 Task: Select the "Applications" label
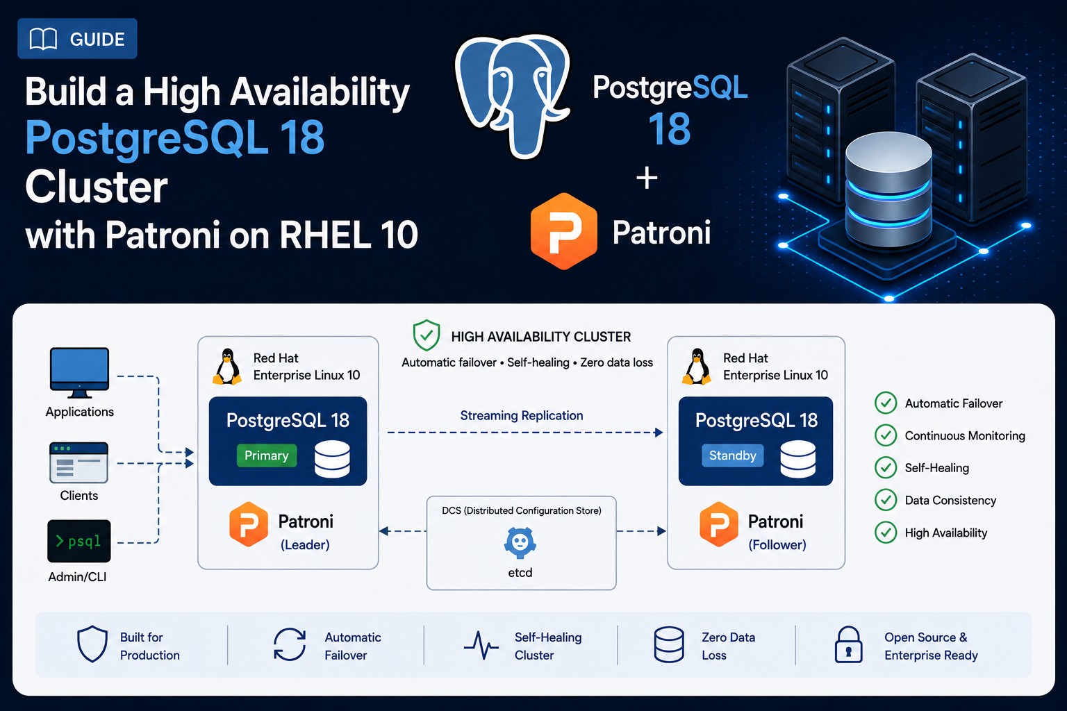point(80,412)
